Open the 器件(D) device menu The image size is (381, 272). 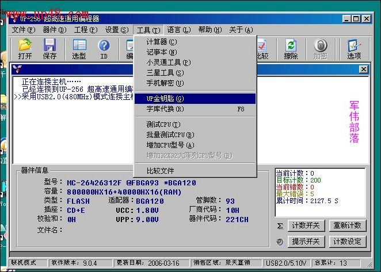[x=54, y=30]
